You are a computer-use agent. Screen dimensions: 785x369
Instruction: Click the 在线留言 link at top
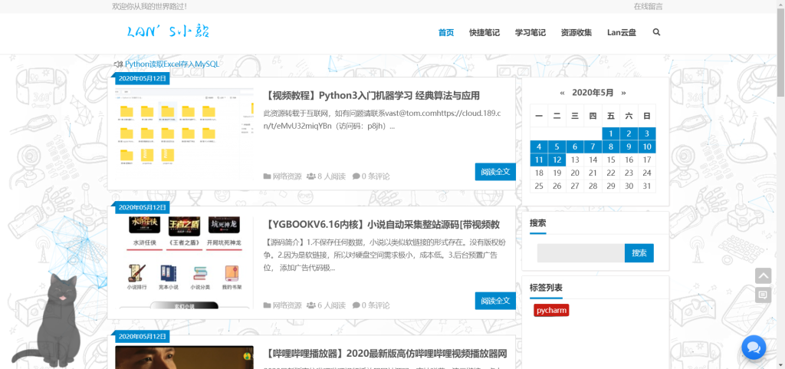[648, 6]
